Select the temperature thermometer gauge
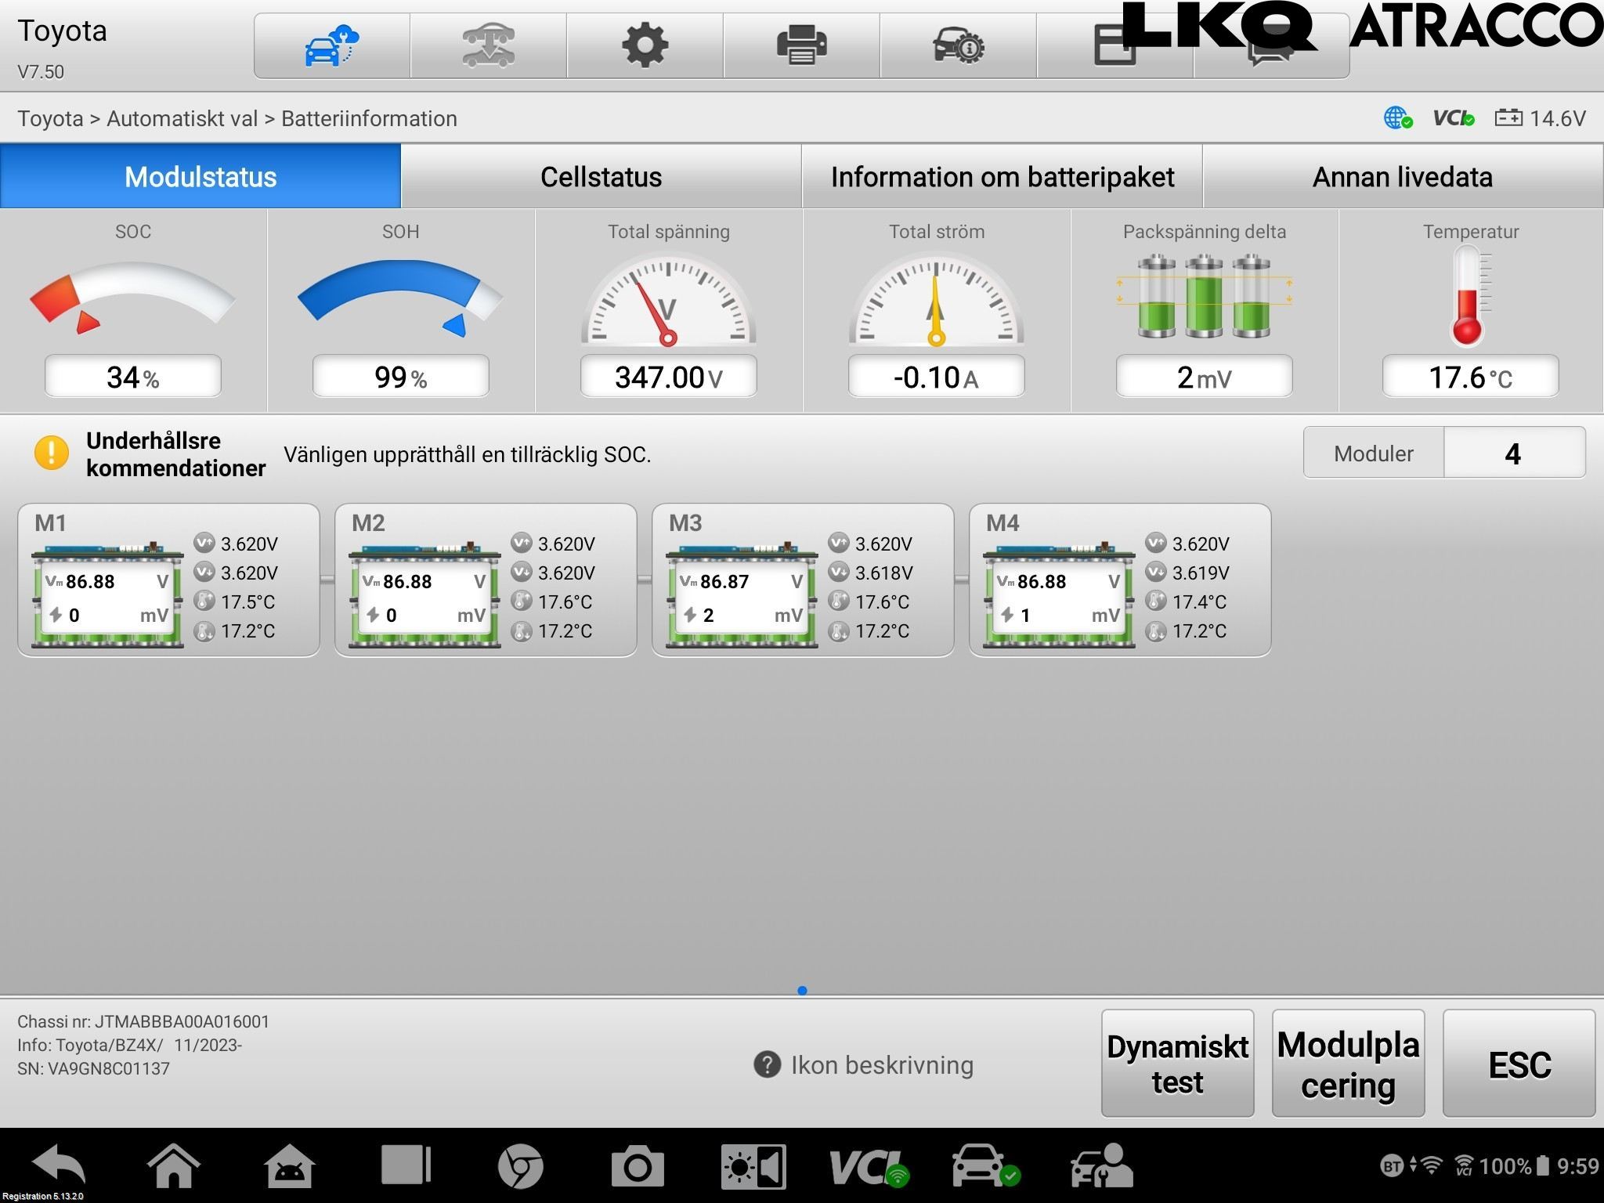 click(x=1469, y=295)
